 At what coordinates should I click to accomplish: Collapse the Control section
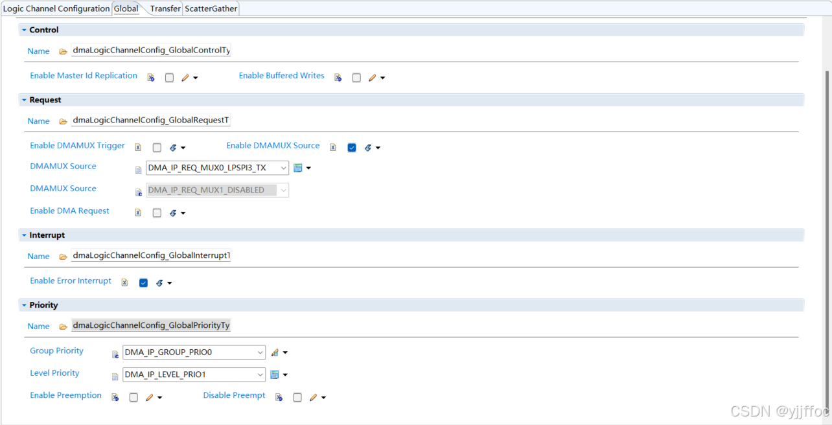click(x=24, y=30)
